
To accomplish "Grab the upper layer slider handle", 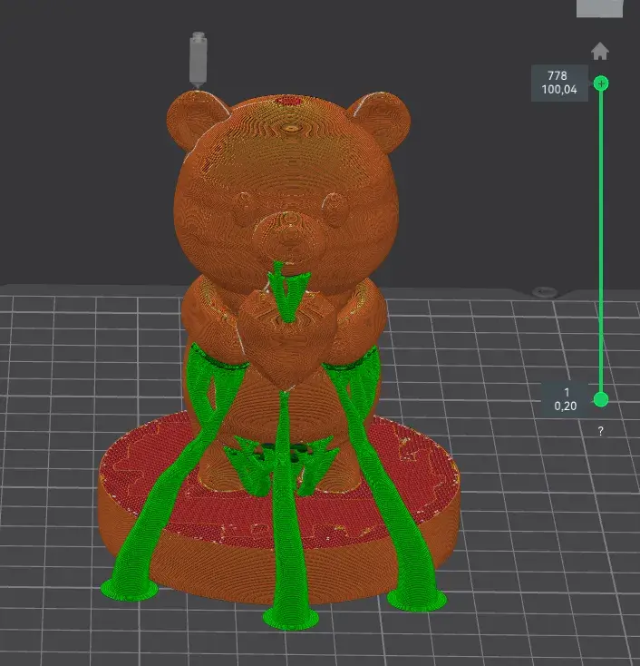I will coord(601,83).
